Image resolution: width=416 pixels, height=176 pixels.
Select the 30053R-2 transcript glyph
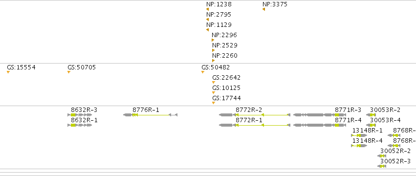point(371,115)
